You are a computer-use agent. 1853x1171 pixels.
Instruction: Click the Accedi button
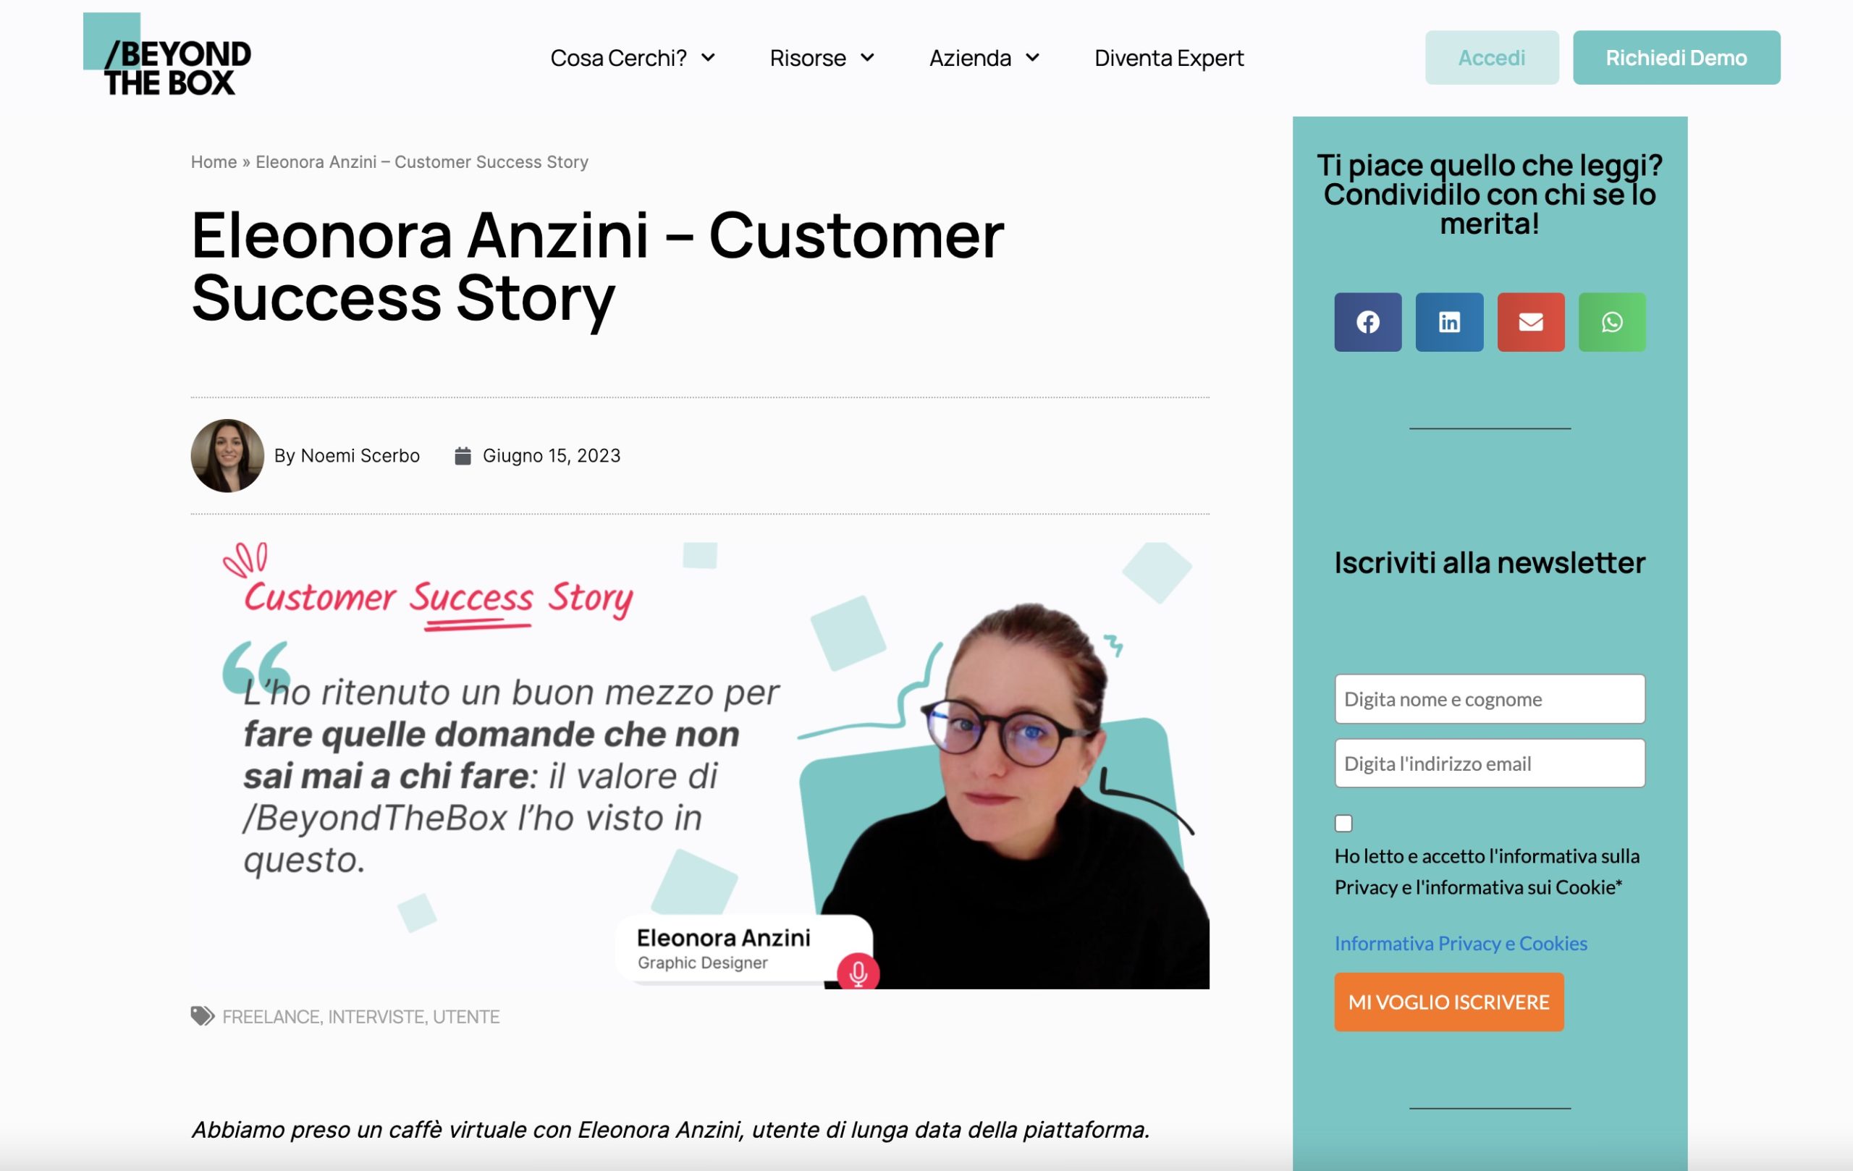[1491, 58]
